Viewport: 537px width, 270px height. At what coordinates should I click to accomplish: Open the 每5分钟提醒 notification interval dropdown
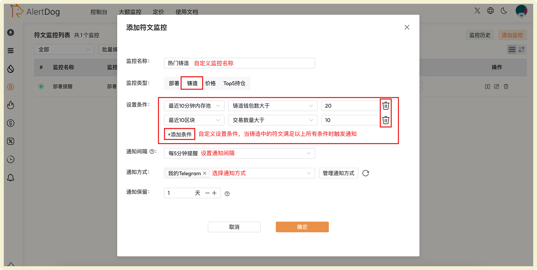(239, 153)
